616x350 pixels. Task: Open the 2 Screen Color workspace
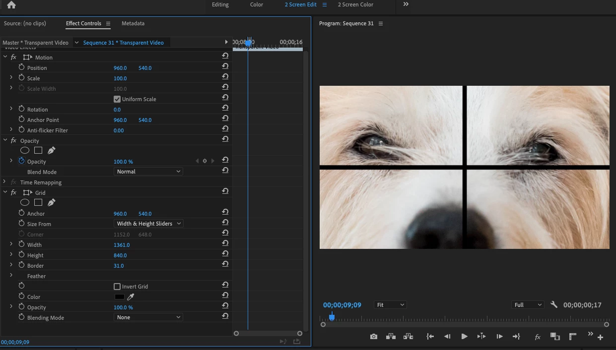(355, 4)
